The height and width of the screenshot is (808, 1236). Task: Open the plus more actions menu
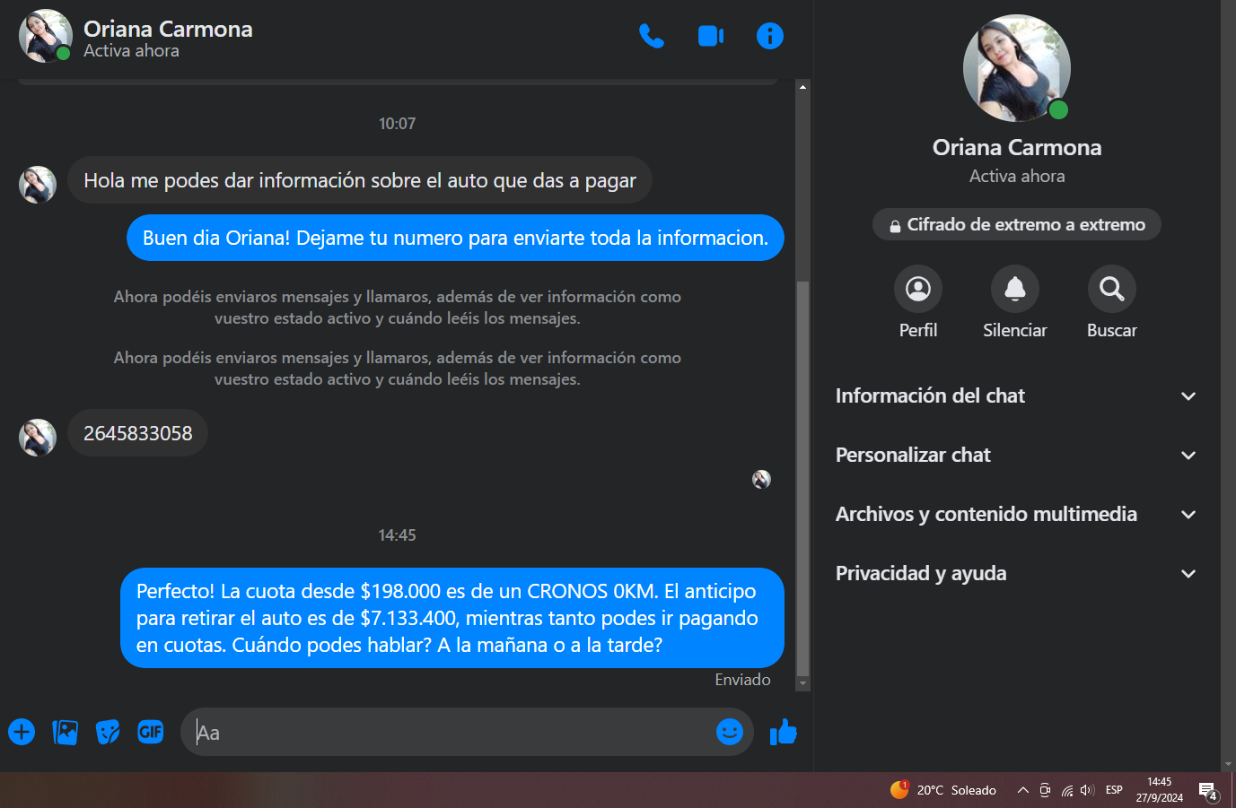[x=22, y=732]
